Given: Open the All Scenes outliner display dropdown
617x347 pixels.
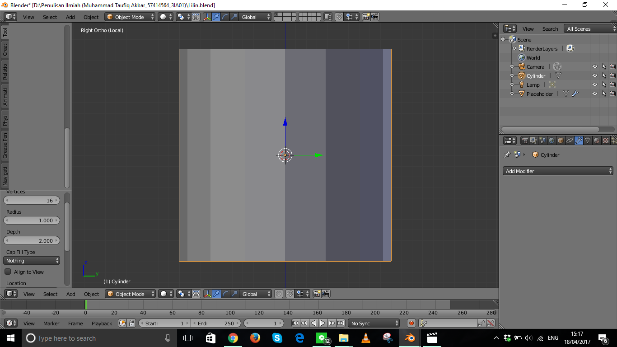Looking at the screenshot, I should [x=590, y=28].
